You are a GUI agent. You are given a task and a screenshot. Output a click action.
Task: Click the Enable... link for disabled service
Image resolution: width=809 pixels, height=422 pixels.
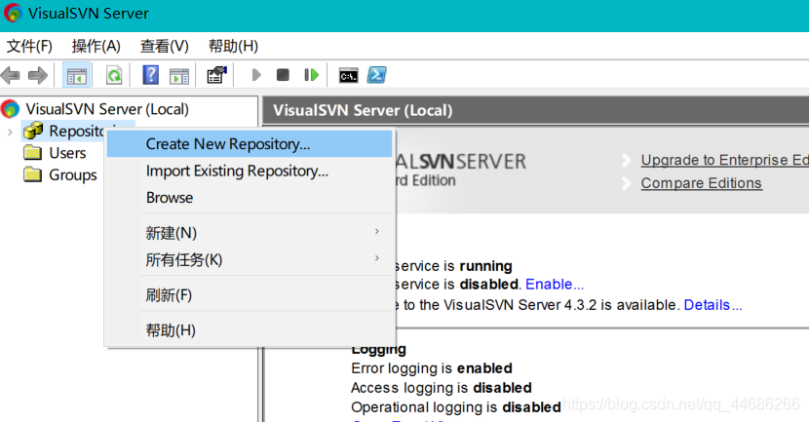click(x=555, y=285)
